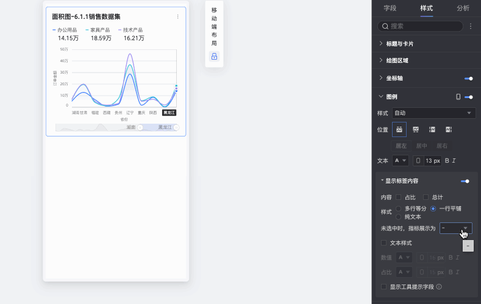Toggle italic for legend text
Viewport: 481px width, 304px height.
tap(454, 161)
